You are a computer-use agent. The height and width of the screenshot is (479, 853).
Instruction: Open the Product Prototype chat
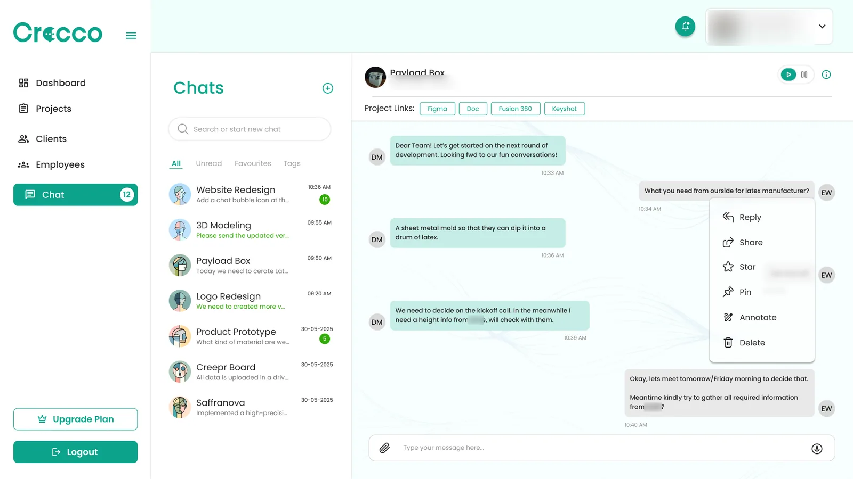(251, 336)
